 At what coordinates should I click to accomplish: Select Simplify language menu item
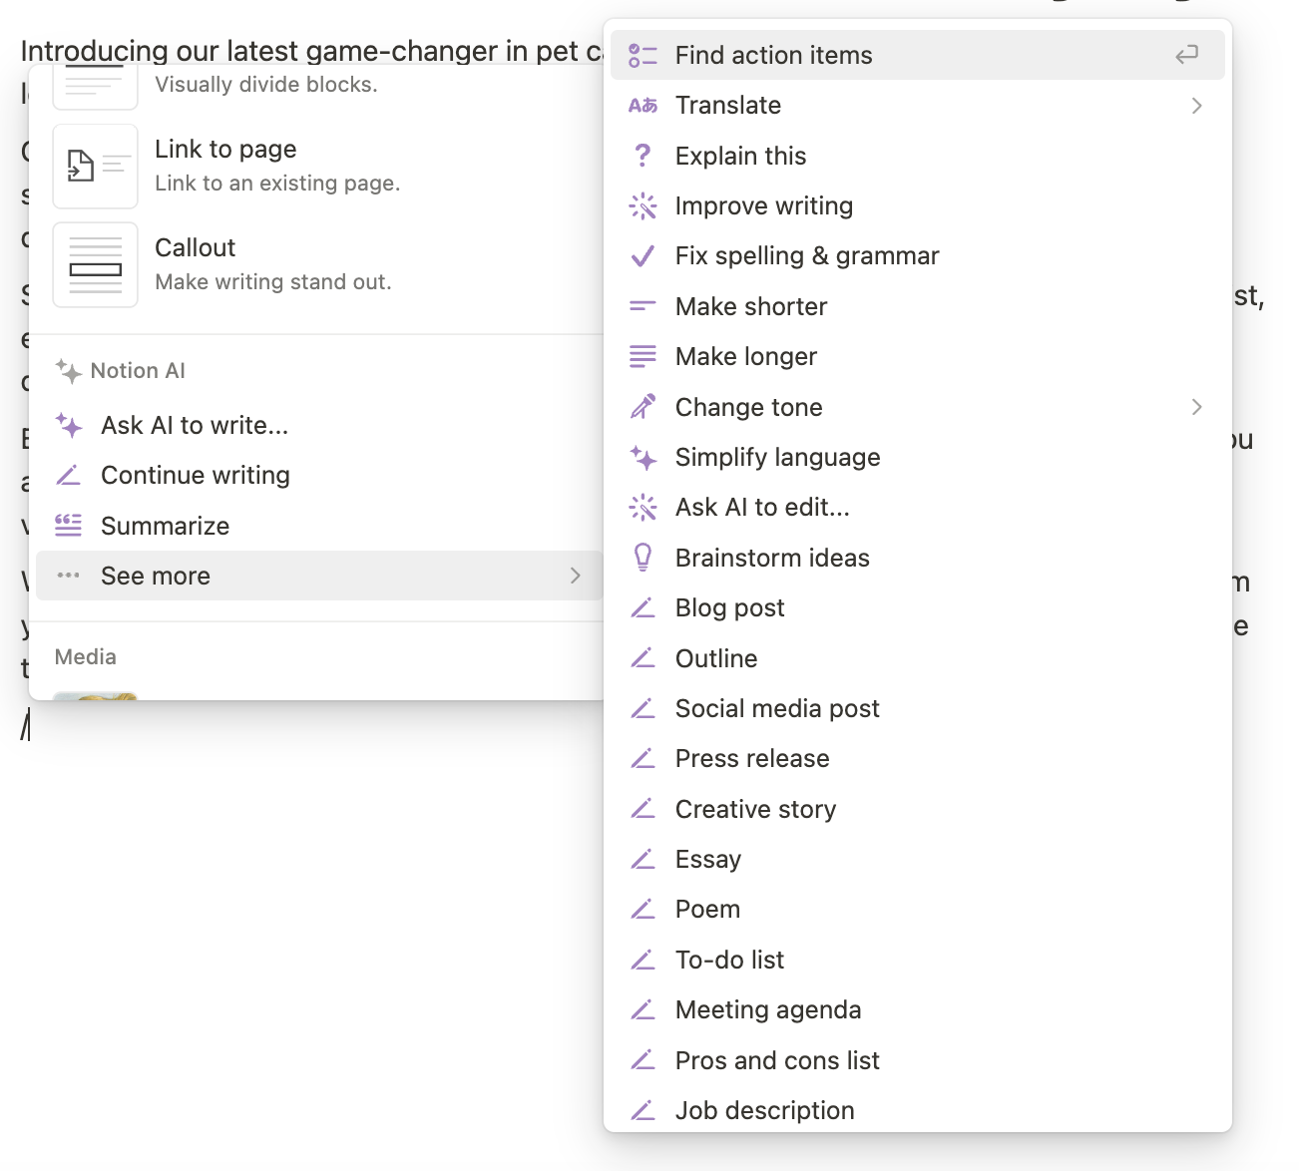pos(777,458)
